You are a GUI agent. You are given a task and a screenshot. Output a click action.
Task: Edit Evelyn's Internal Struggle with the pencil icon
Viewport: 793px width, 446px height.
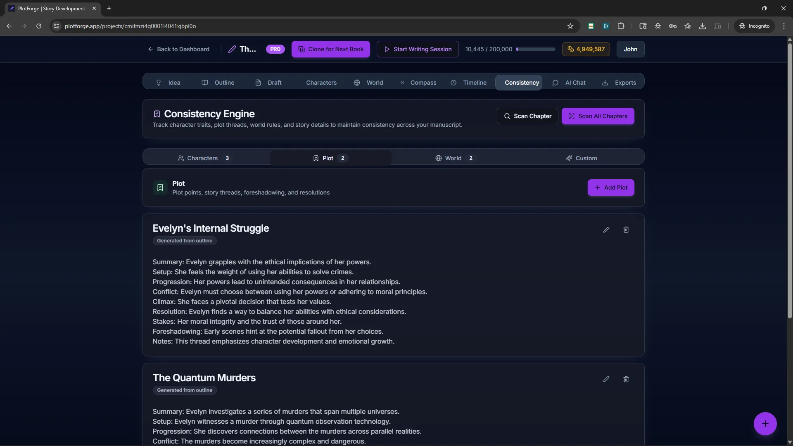click(x=606, y=230)
